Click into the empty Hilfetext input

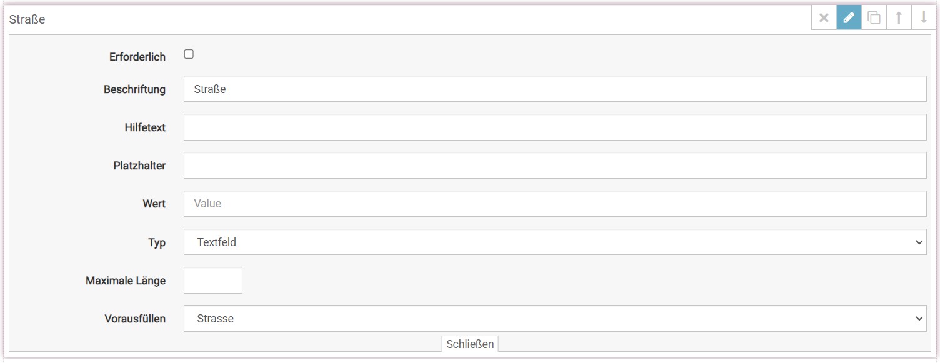click(554, 127)
